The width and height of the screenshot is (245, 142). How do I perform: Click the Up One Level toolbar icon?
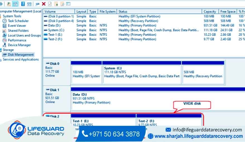point(9,4)
